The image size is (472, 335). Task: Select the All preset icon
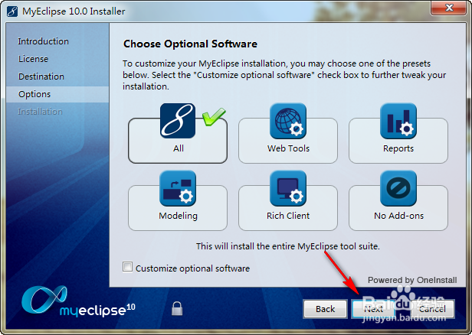coord(178,121)
